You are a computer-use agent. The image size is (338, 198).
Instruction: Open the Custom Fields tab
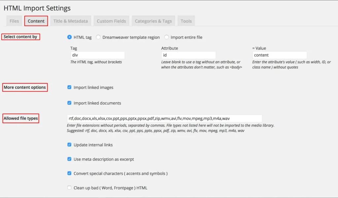pos(111,20)
